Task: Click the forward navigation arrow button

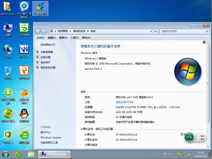Action: (x=43, y=31)
